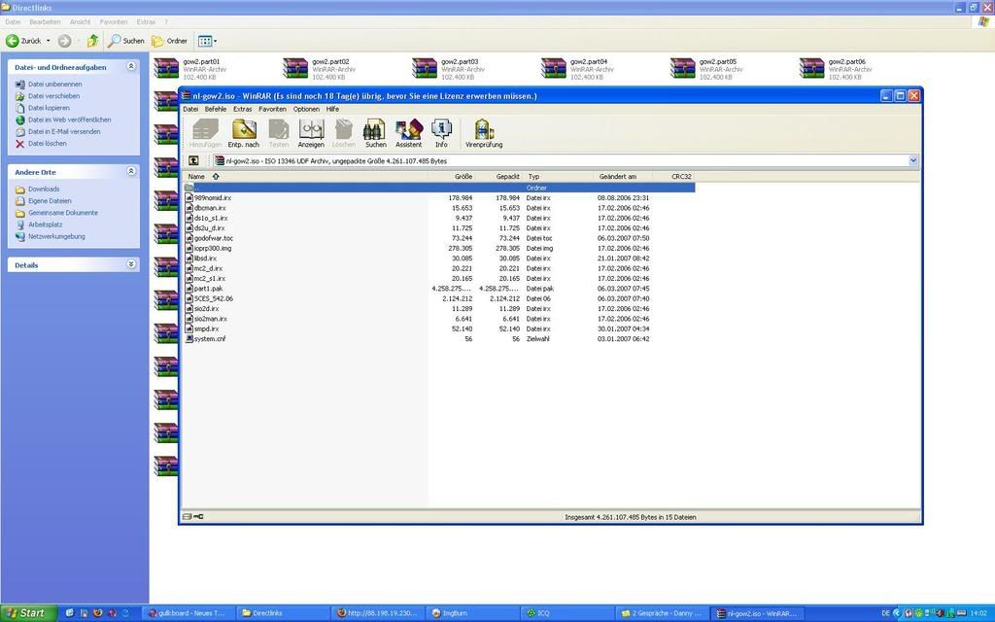Click Datei löschen link
Screen dimensions: 995x622
(47, 144)
